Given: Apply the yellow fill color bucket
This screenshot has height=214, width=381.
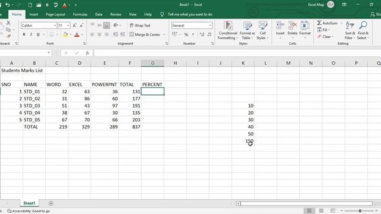Looking at the screenshot, I should tap(65, 34).
